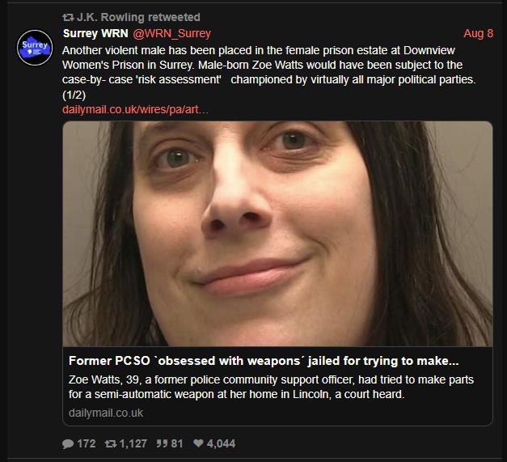
Task: Click the retweet icon beside J.K. Rowling retweeted
Action: 68,18
